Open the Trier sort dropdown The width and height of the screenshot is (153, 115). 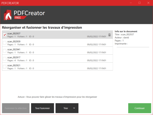(67, 108)
